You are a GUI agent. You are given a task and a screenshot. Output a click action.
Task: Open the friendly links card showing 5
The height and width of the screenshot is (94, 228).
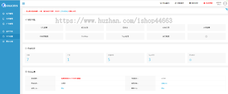[x=125, y=58]
